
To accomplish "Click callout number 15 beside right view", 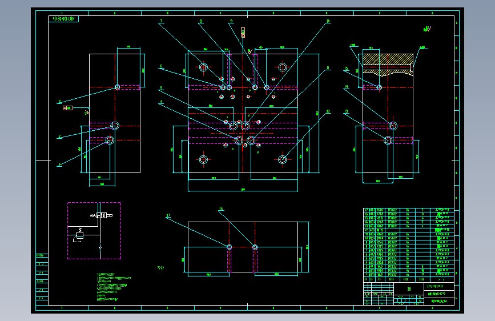I will pos(347,68).
